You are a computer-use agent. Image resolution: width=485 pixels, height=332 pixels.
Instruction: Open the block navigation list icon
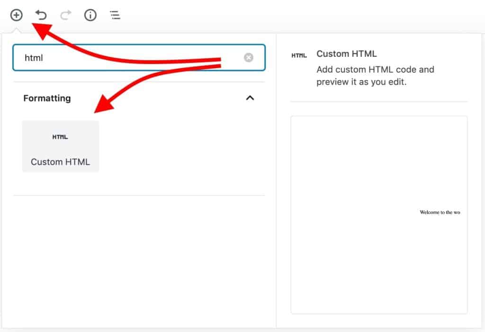tap(115, 15)
